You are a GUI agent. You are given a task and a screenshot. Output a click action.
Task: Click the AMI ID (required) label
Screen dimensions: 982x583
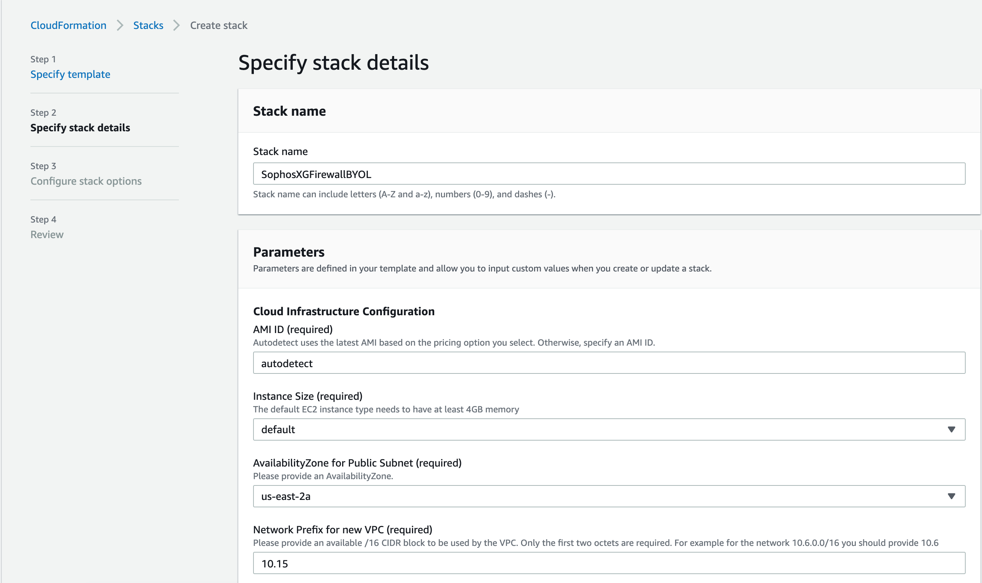(293, 329)
